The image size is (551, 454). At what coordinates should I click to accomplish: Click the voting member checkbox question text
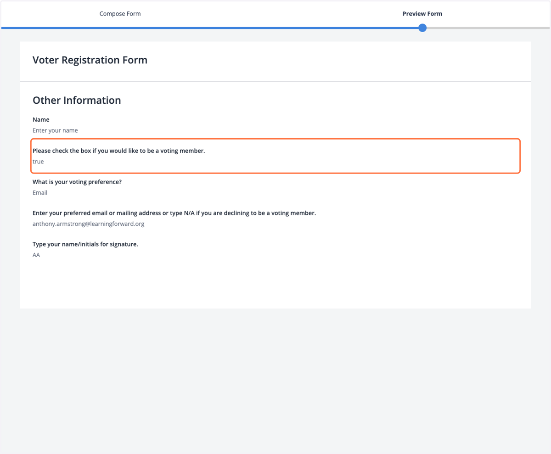point(119,151)
